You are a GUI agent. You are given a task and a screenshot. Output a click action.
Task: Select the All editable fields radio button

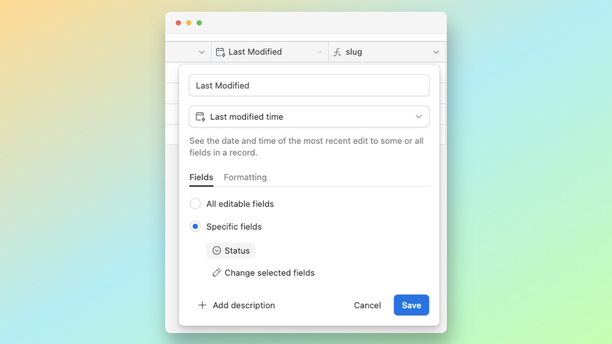click(195, 204)
